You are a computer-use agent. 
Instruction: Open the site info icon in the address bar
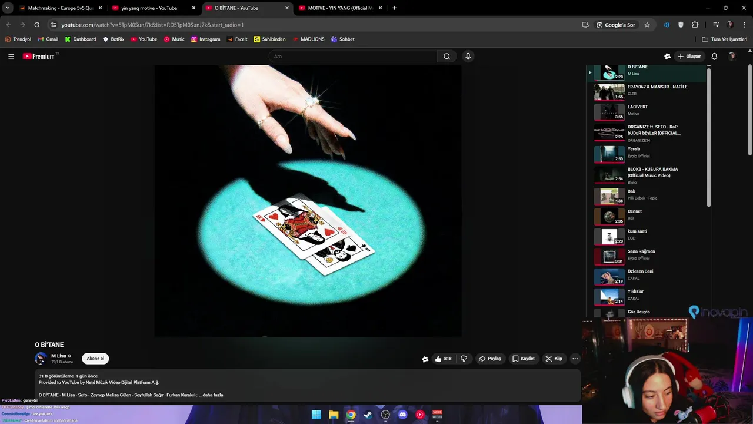click(54, 25)
